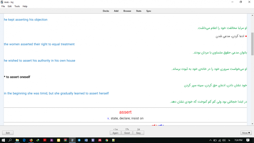Open Google Chrome from the taskbar
This screenshot has height=143, width=254.
pos(107,140)
